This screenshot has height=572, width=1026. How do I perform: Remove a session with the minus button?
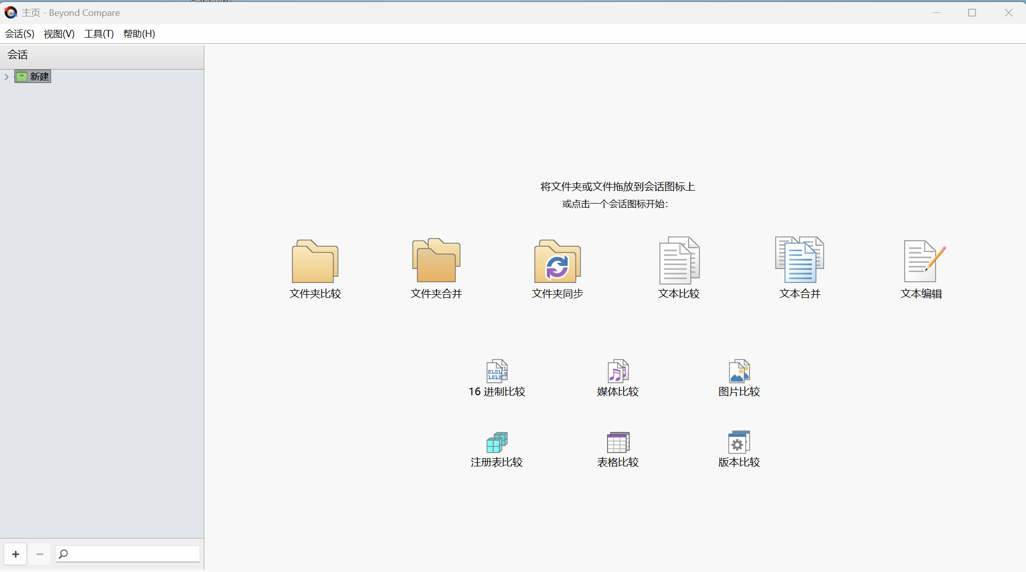click(x=39, y=554)
